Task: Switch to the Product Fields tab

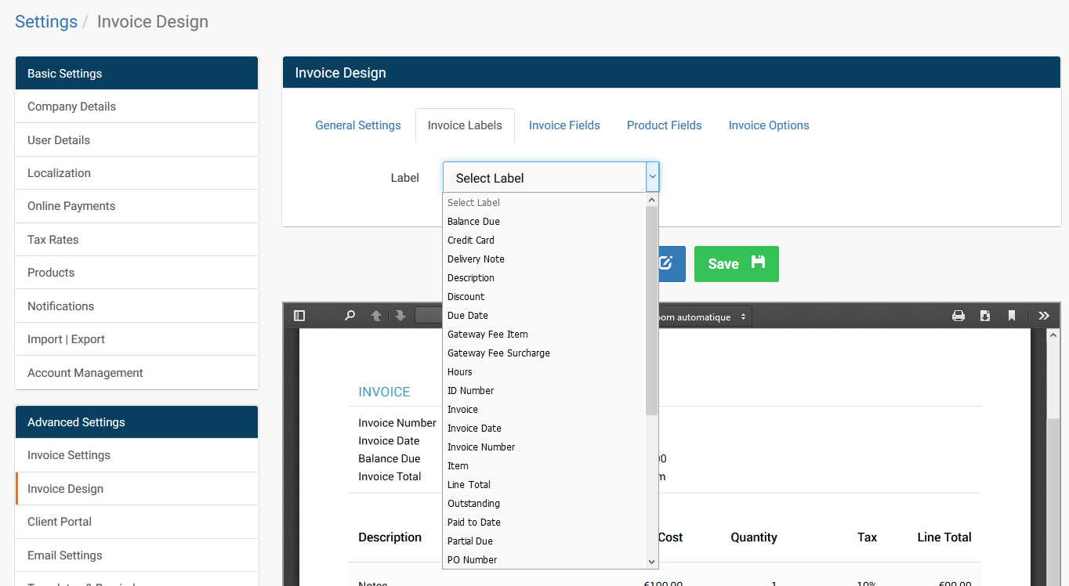Action: [663, 125]
